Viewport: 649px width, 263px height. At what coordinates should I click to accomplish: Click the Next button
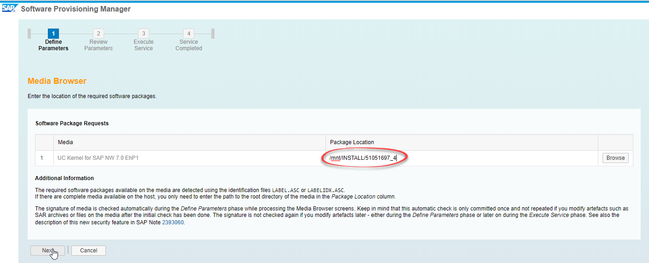47,251
